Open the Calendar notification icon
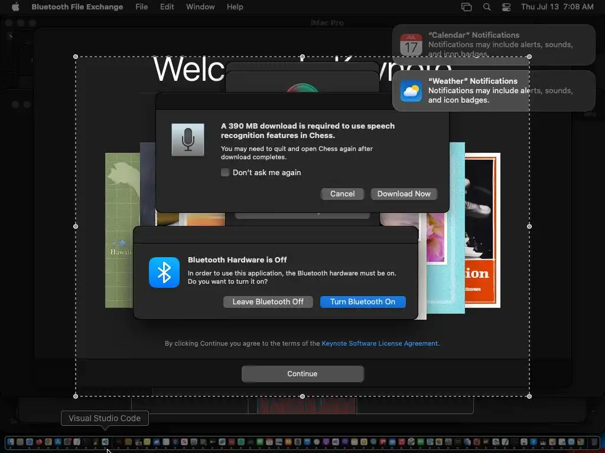 point(411,45)
